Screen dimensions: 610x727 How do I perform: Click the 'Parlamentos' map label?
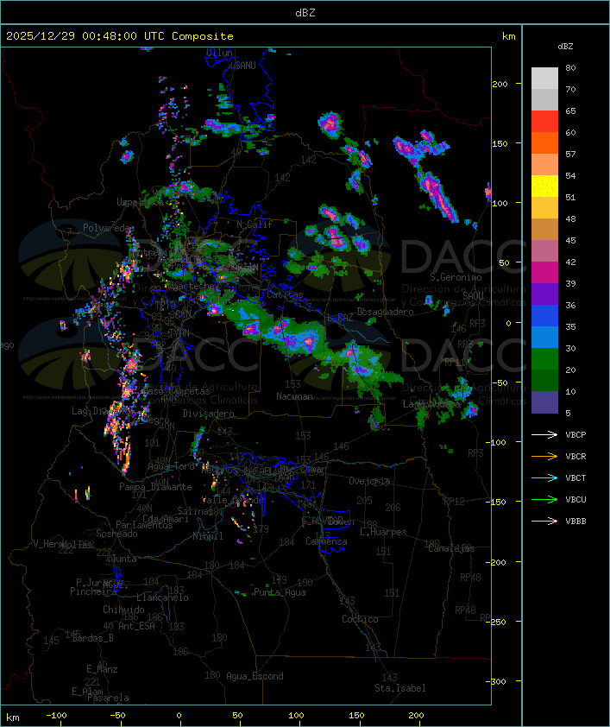tap(144, 525)
